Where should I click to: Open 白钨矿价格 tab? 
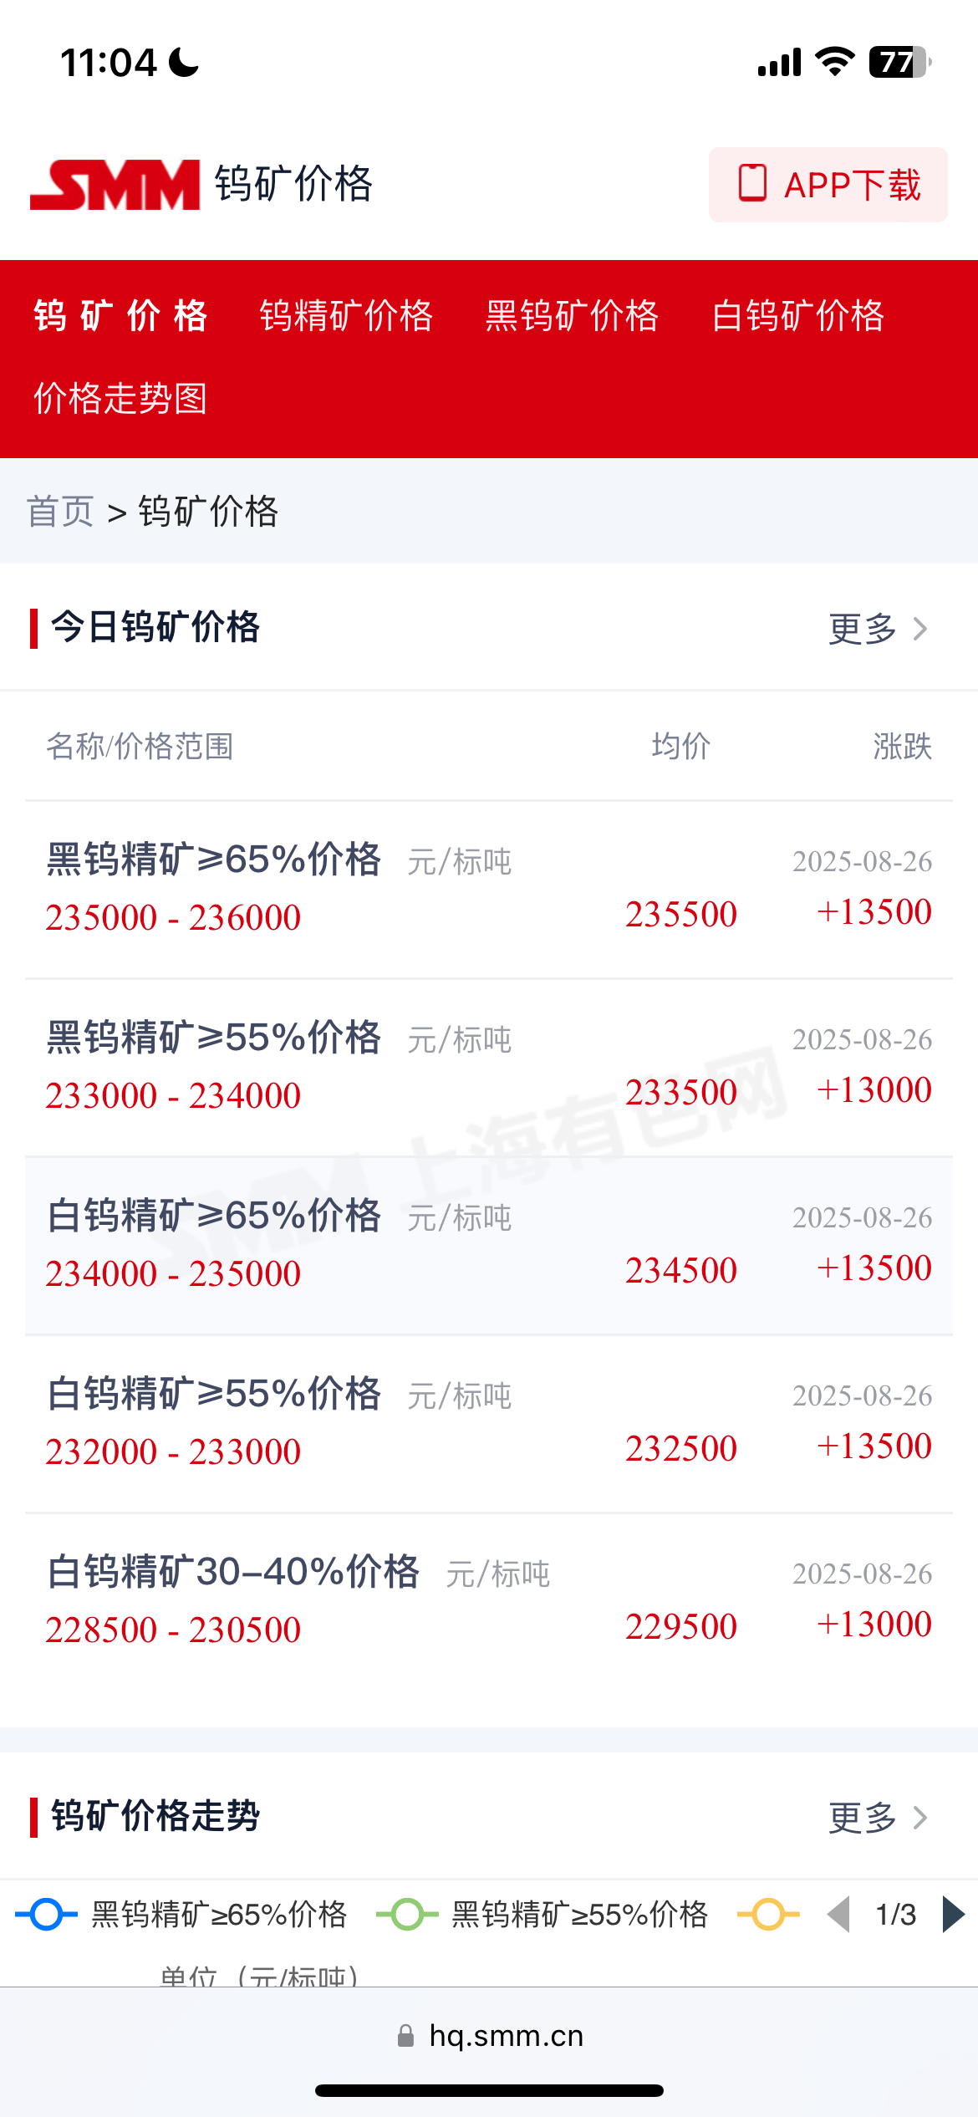[x=798, y=316]
